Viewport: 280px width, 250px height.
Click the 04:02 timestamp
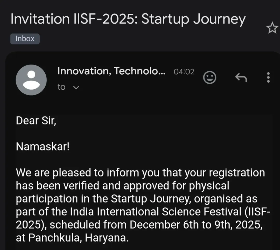(x=184, y=72)
